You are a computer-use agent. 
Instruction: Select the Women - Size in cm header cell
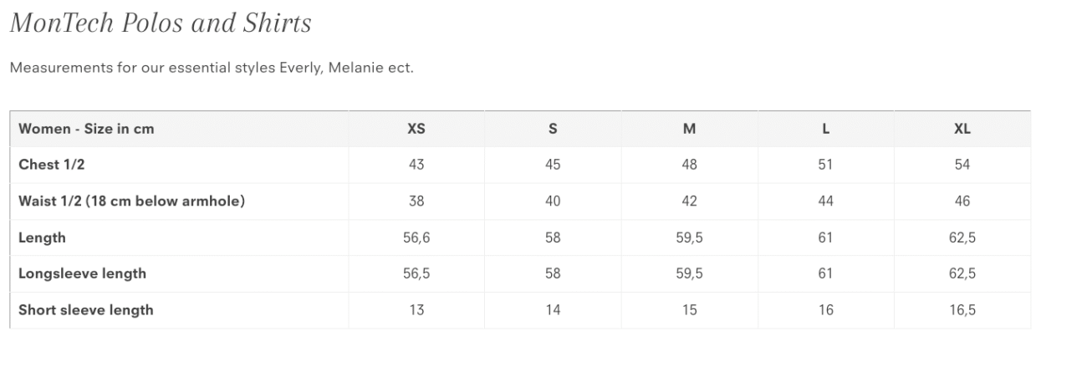(x=86, y=129)
